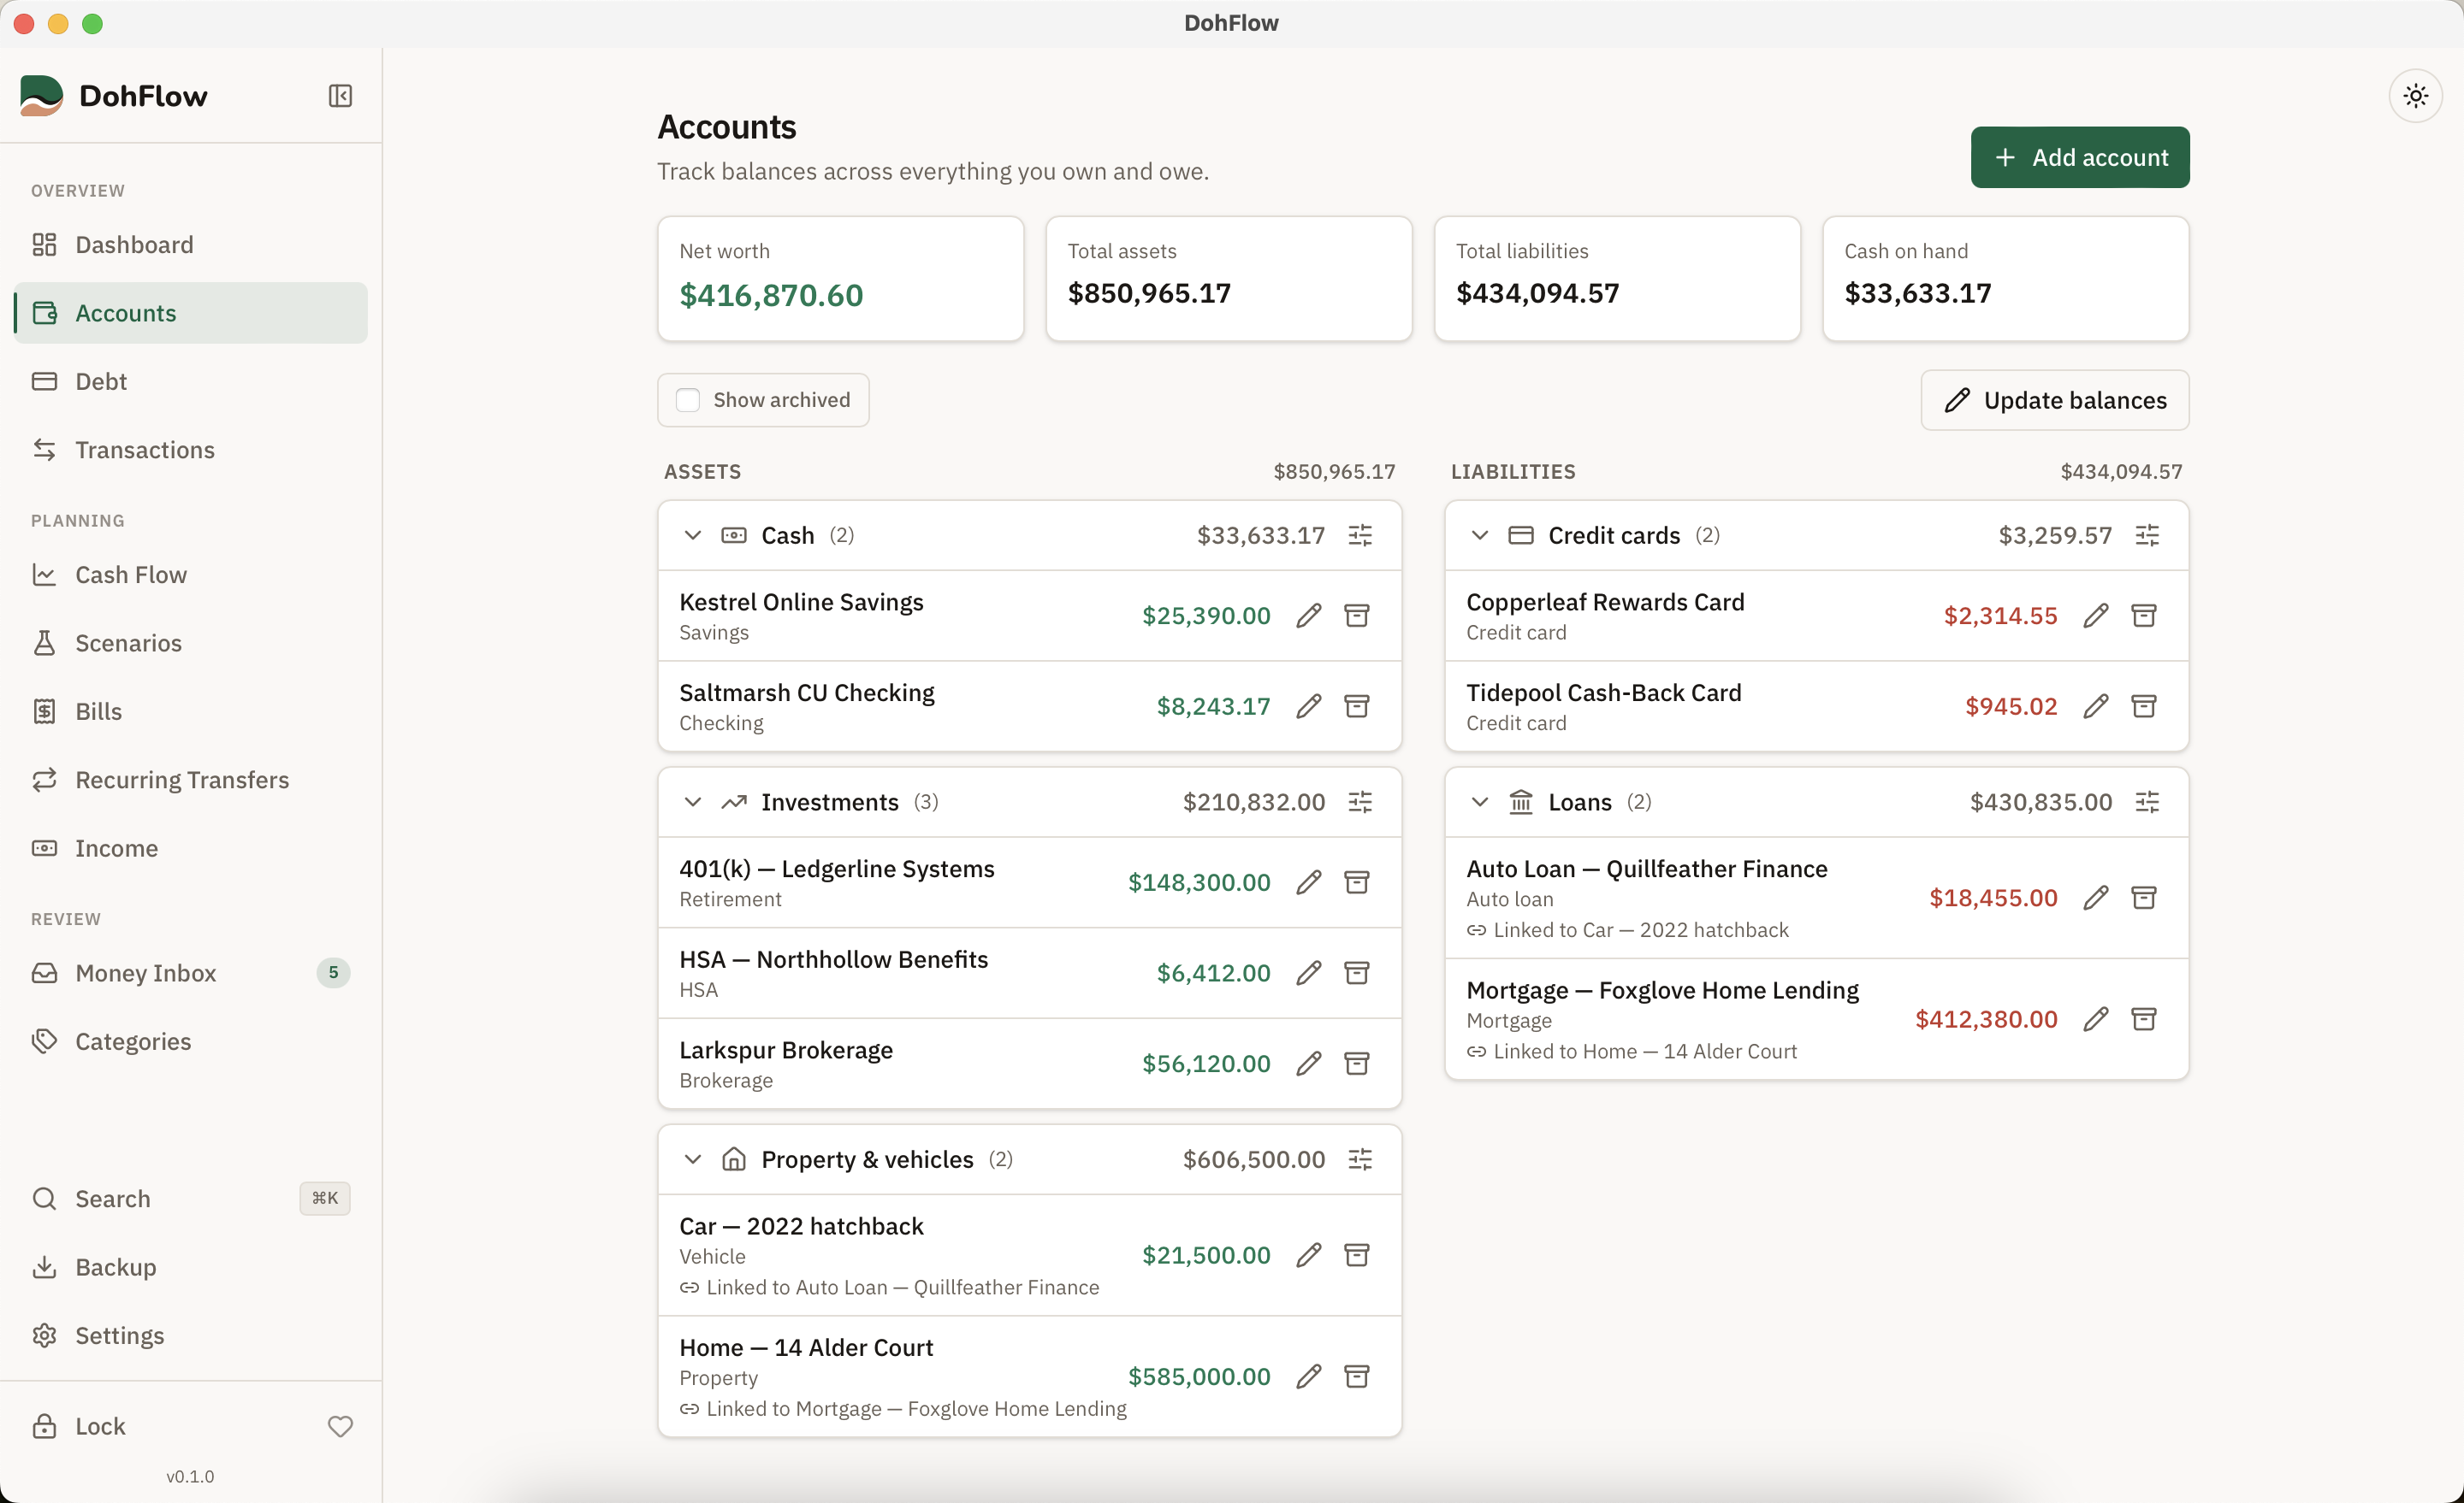Open Property & vehicles group settings icon

[x=1360, y=1159]
